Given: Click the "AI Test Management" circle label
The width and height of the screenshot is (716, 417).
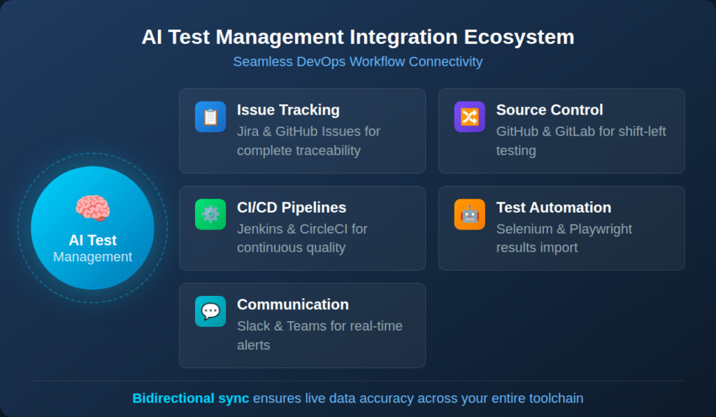Looking at the screenshot, I should click(92, 248).
